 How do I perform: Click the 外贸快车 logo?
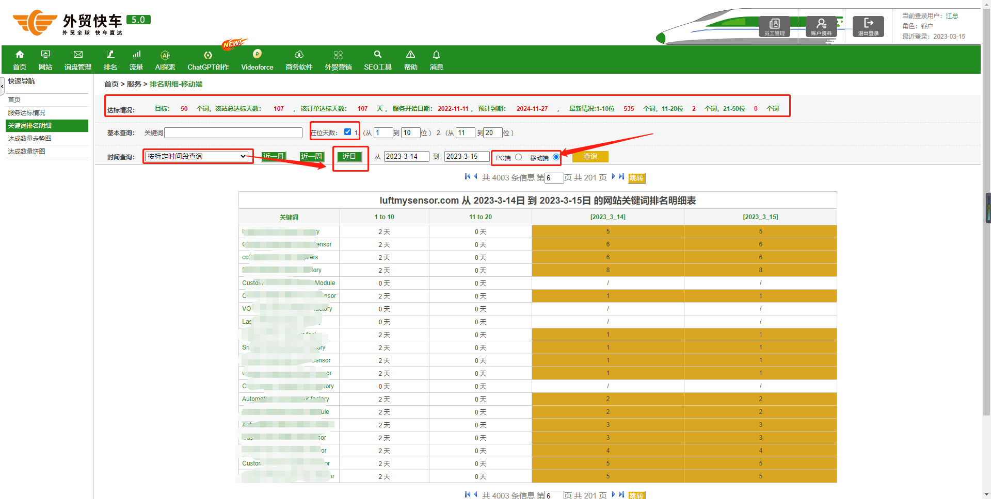click(x=82, y=23)
